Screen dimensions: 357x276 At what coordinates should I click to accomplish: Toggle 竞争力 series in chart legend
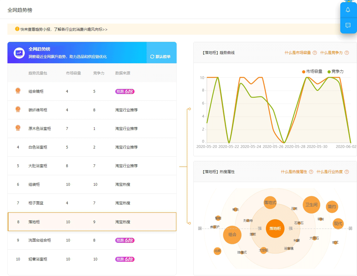335,72
